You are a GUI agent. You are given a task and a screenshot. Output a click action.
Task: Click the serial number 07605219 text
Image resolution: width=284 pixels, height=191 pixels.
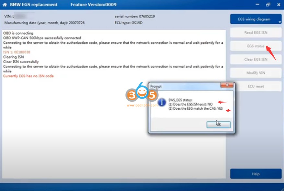click(135, 16)
